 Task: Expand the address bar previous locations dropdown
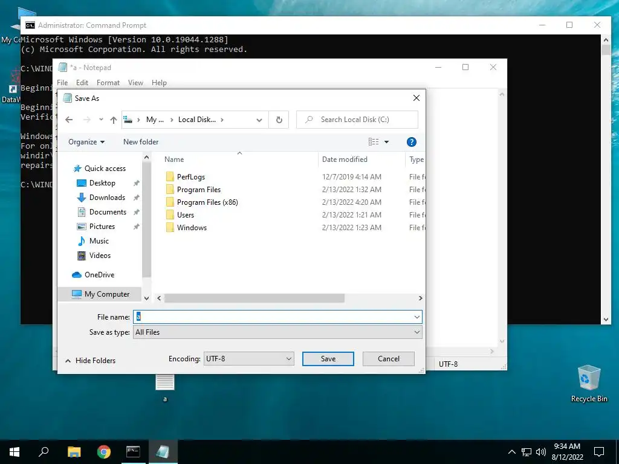point(259,120)
